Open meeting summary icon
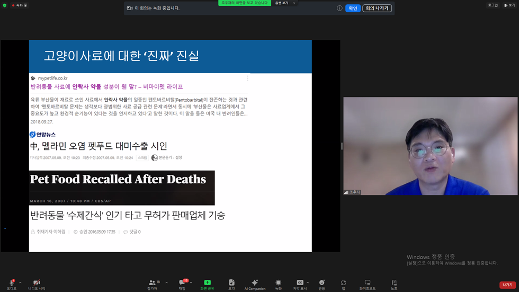This screenshot has width=519, height=292. point(231,282)
